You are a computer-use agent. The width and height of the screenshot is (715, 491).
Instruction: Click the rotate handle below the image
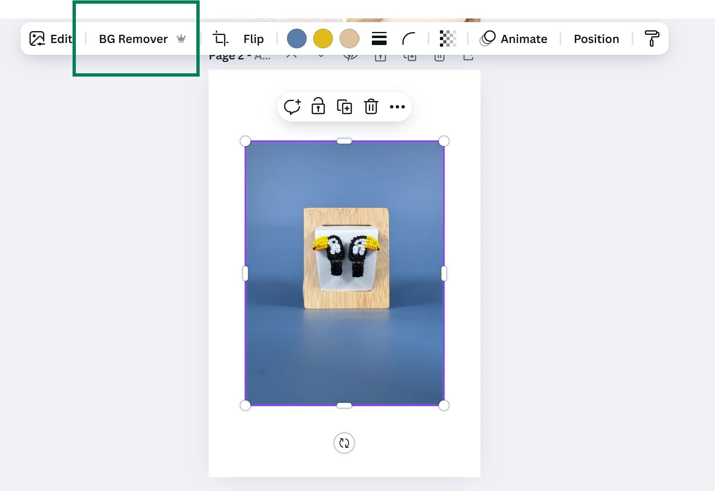(x=344, y=443)
